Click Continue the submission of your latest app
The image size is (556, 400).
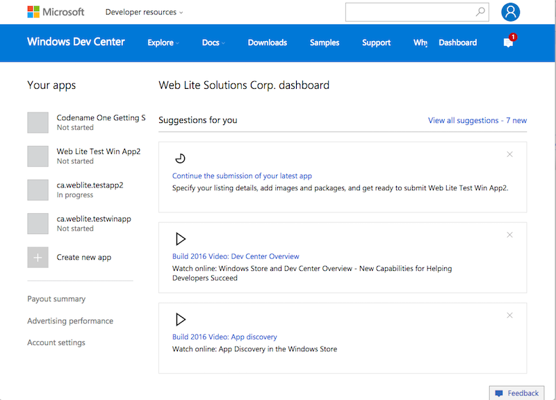point(242,175)
